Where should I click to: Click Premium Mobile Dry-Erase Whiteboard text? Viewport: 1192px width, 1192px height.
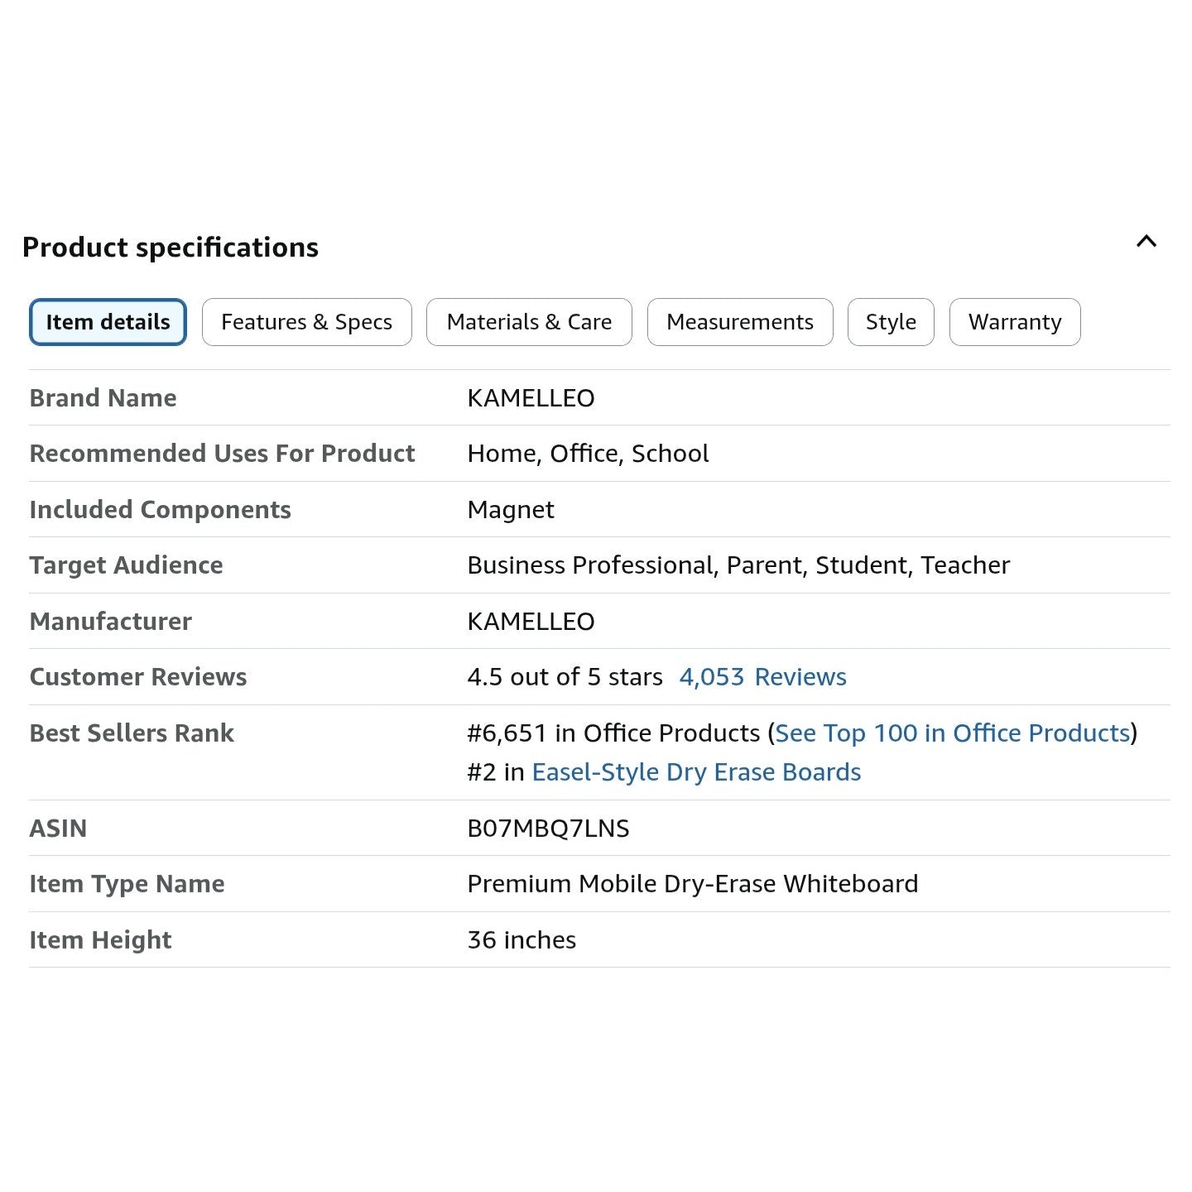tap(692, 884)
